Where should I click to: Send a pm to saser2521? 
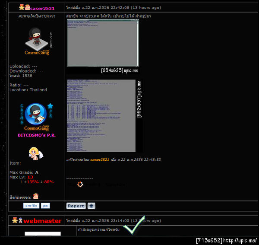(45, 206)
